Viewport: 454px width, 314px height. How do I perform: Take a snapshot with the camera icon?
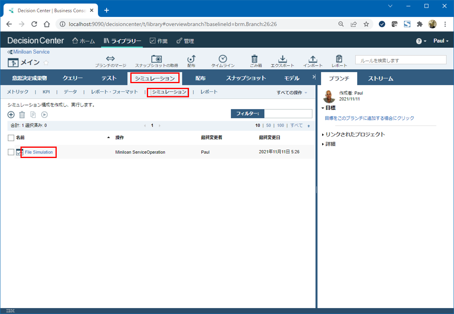(156, 59)
